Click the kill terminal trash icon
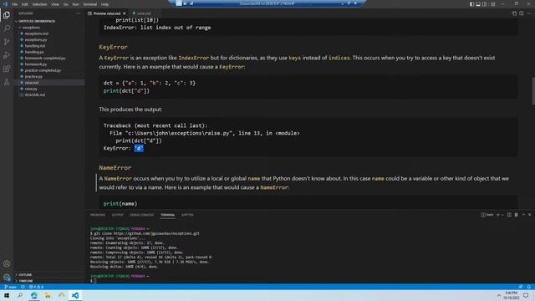535x301 pixels. 517,215
